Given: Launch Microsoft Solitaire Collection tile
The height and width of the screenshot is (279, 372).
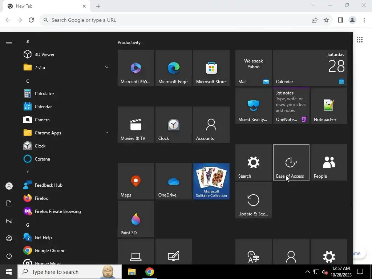Looking at the screenshot, I should [211, 181].
